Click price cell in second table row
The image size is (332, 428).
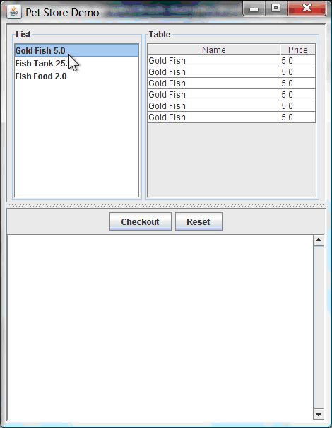[x=297, y=72]
